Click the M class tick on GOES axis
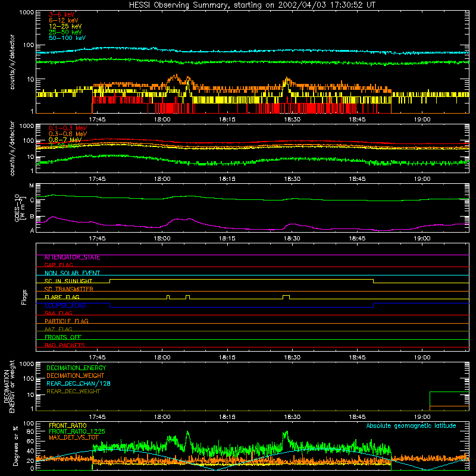The image size is (476, 476). (32, 186)
